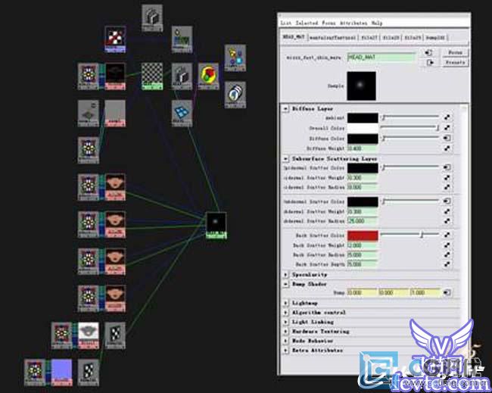This screenshot has width=492, height=393.
Task: Select place2dTexture node beside the black texture
Action: (x=89, y=76)
